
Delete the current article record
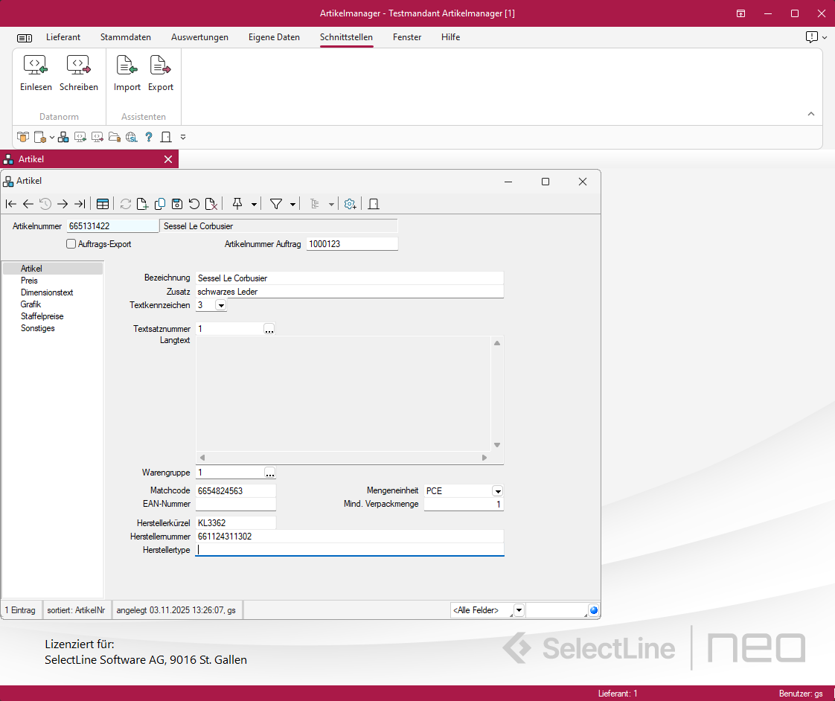211,204
